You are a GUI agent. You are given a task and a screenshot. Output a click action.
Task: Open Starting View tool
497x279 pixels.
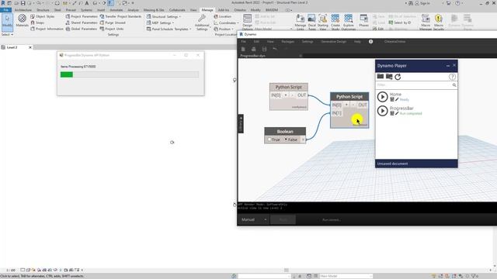coord(323,22)
